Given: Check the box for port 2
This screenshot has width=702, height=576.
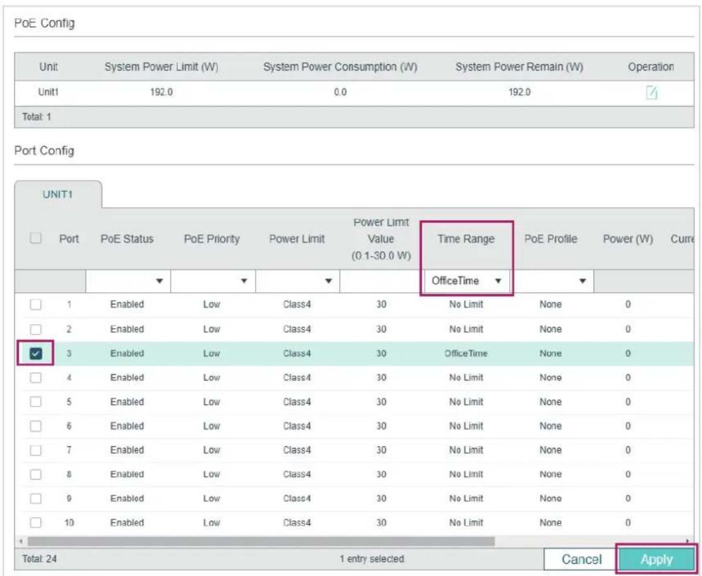Looking at the screenshot, I should [36, 329].
